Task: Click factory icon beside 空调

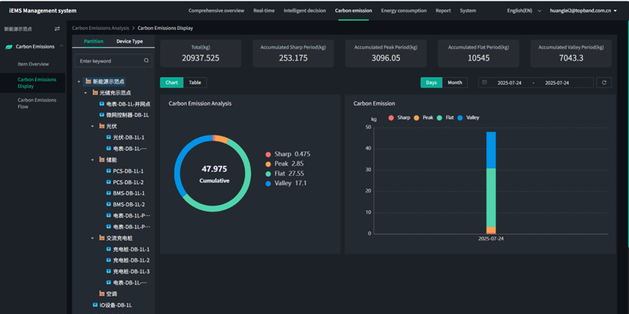Action: (x=102, y=294)
